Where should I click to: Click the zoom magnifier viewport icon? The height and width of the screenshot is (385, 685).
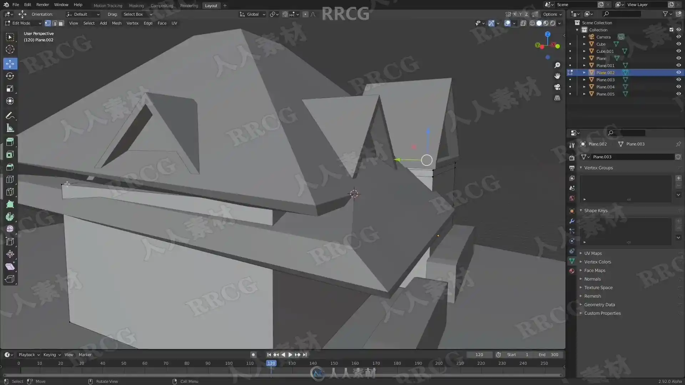click(x=557, y=66)
